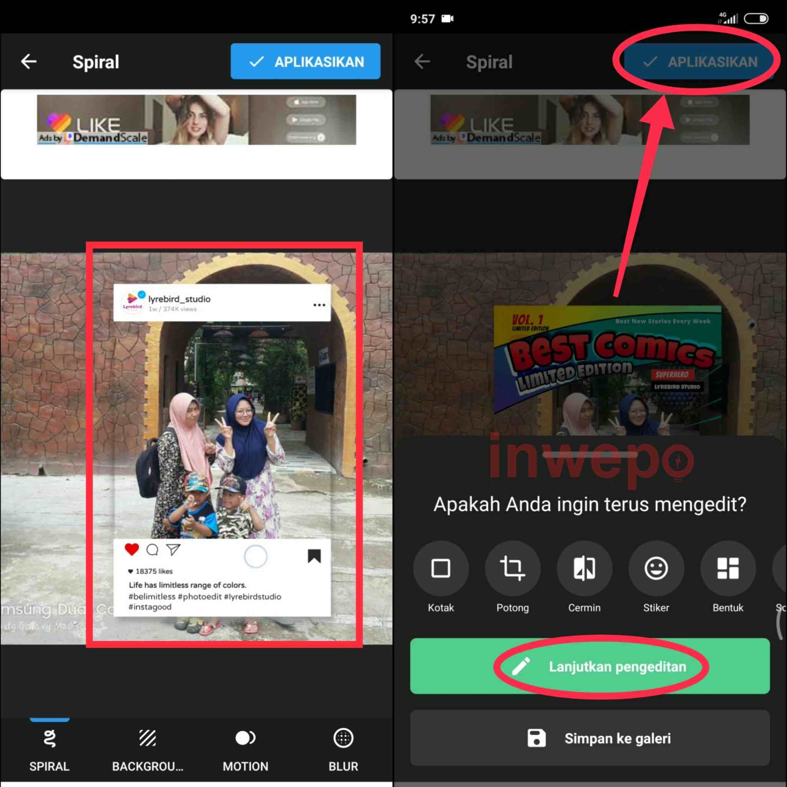This screenshot has height=787, width=787.
Task: Select the Bentuk shape tool
Action: (x=727, y=568)
